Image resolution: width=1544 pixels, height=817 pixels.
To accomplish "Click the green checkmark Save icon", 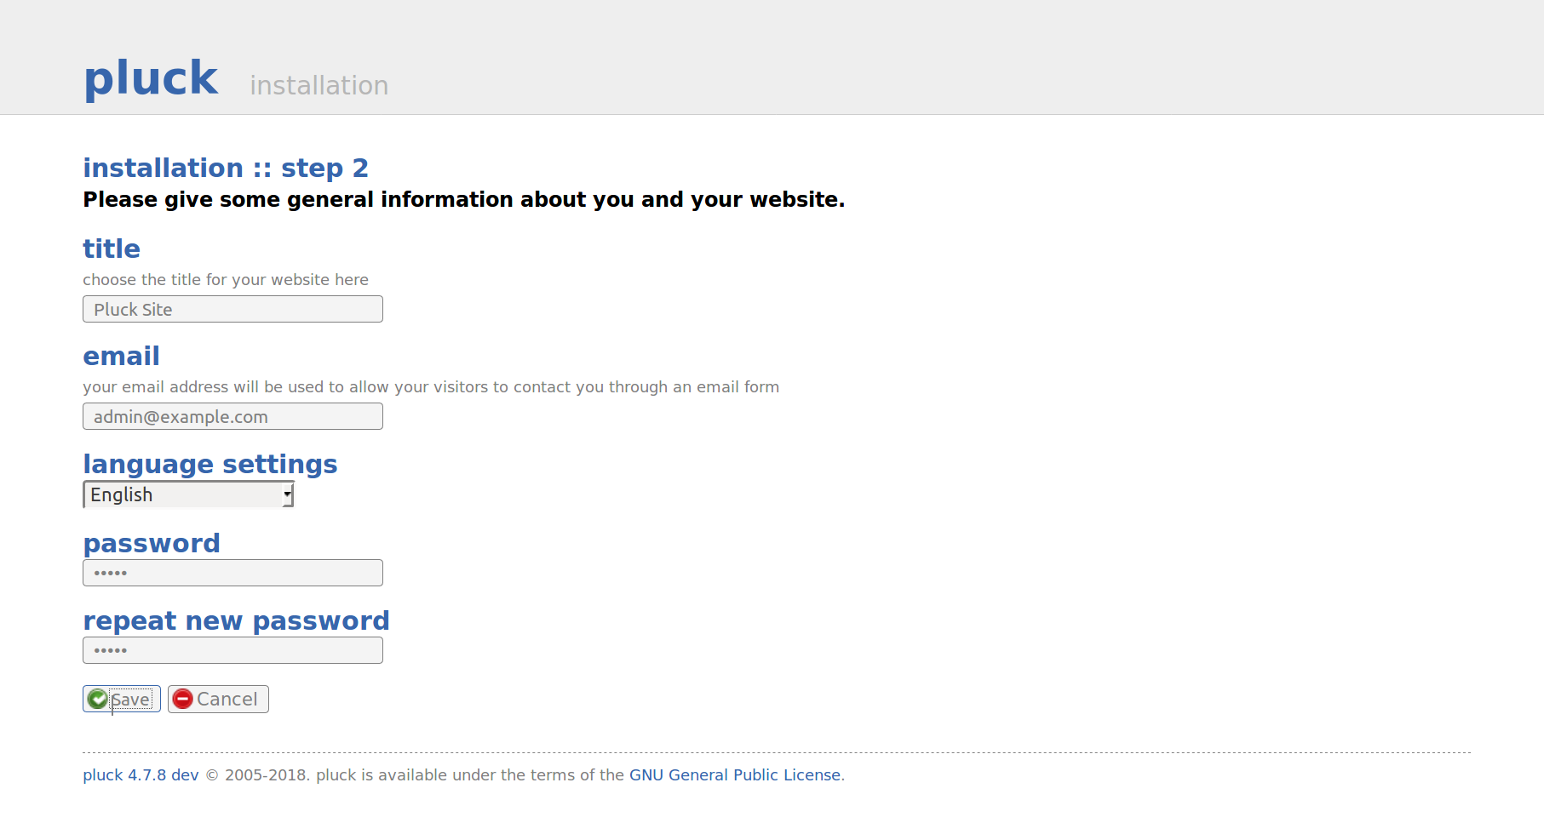I will pyautogui.click(x=98, y=700).
